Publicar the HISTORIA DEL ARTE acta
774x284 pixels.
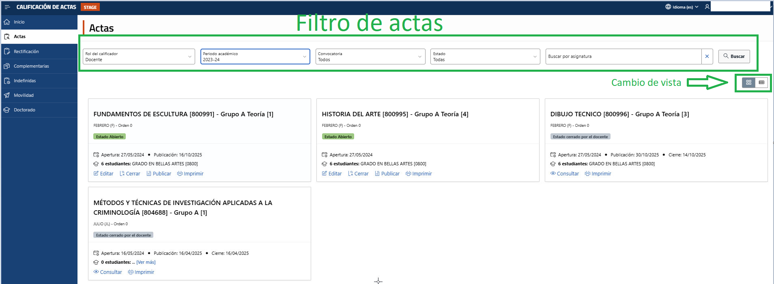387,173
